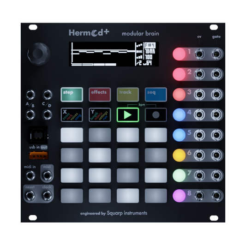
Task: Click the Squarp instruments text
Action: point(127,213)
